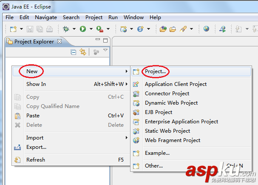Choose Refresh in context menu

coord(71,160)
